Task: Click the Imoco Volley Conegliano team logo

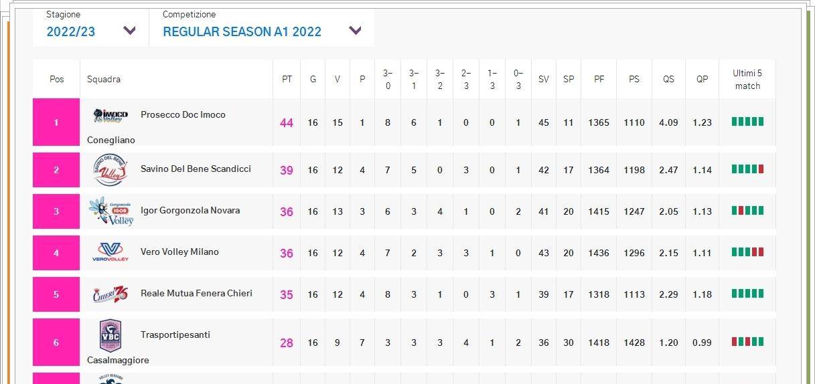Action: (x=110, y=116)
